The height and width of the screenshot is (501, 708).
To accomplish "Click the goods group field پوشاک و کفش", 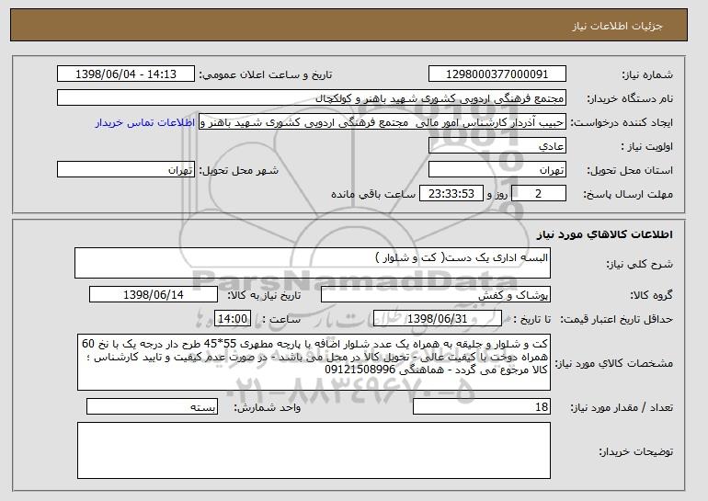I will 436,295.
